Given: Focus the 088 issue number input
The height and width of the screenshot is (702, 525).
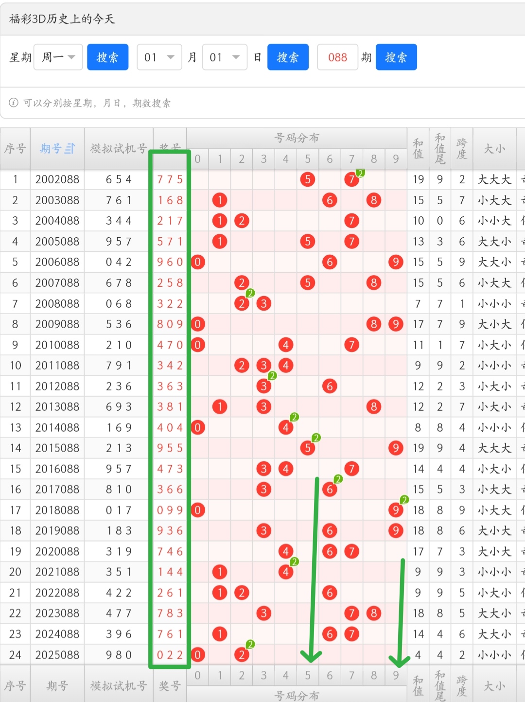Looking at the screenshot, I should 337,57.
